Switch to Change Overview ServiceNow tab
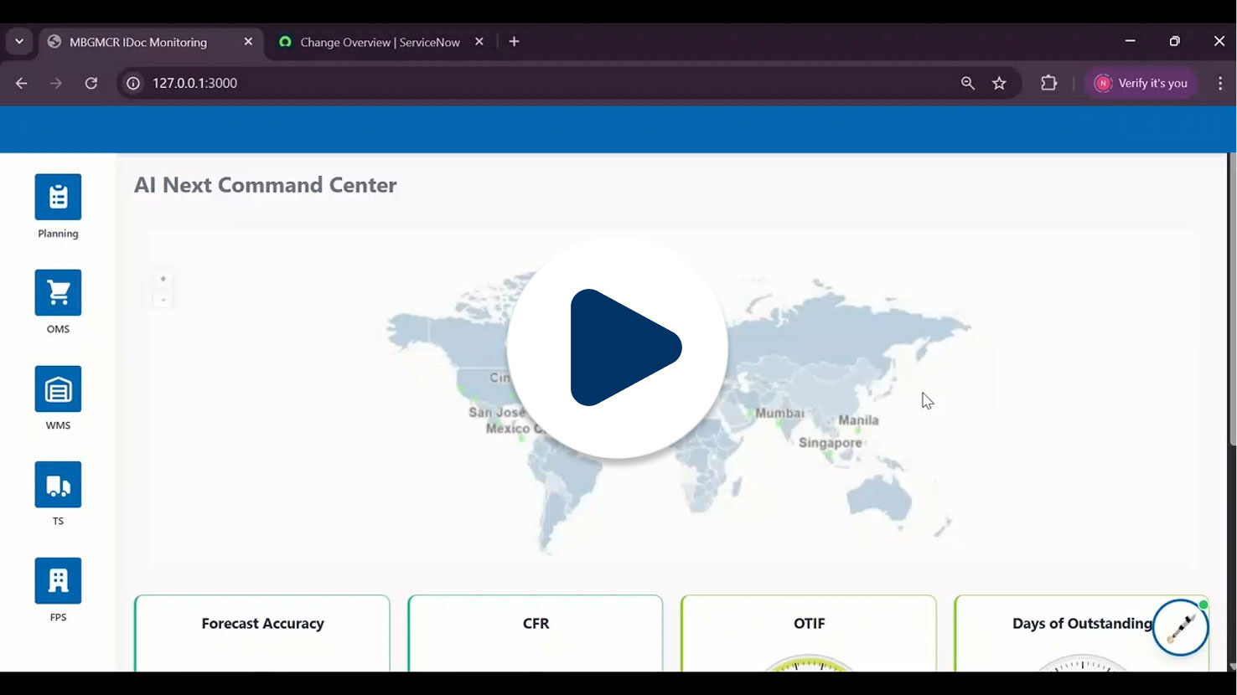This screenshot has height=695, width=1237. tap(380, 42)
